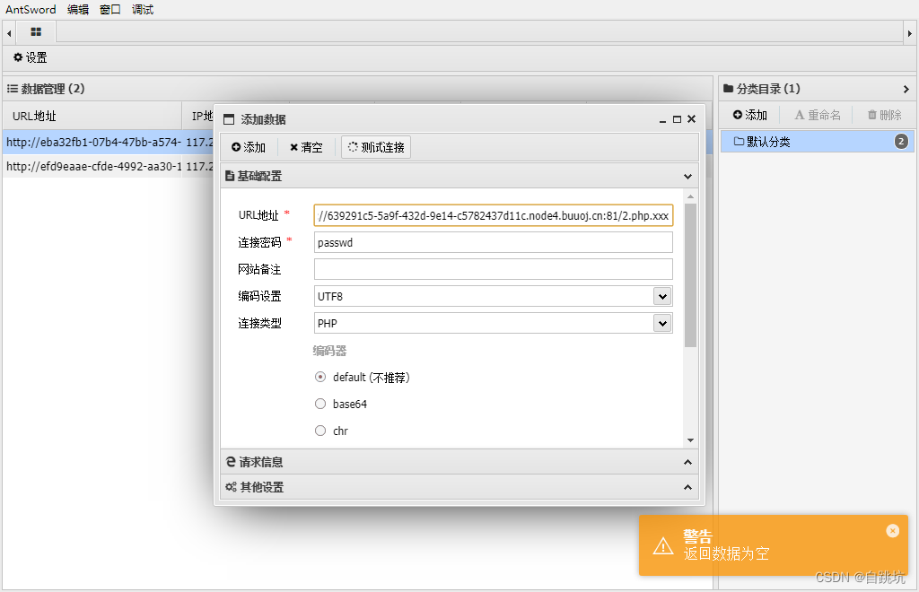Click the 基础配置 document icon
Image resolution: width=919 pixels, height=592 pixels.
[230, 176]
